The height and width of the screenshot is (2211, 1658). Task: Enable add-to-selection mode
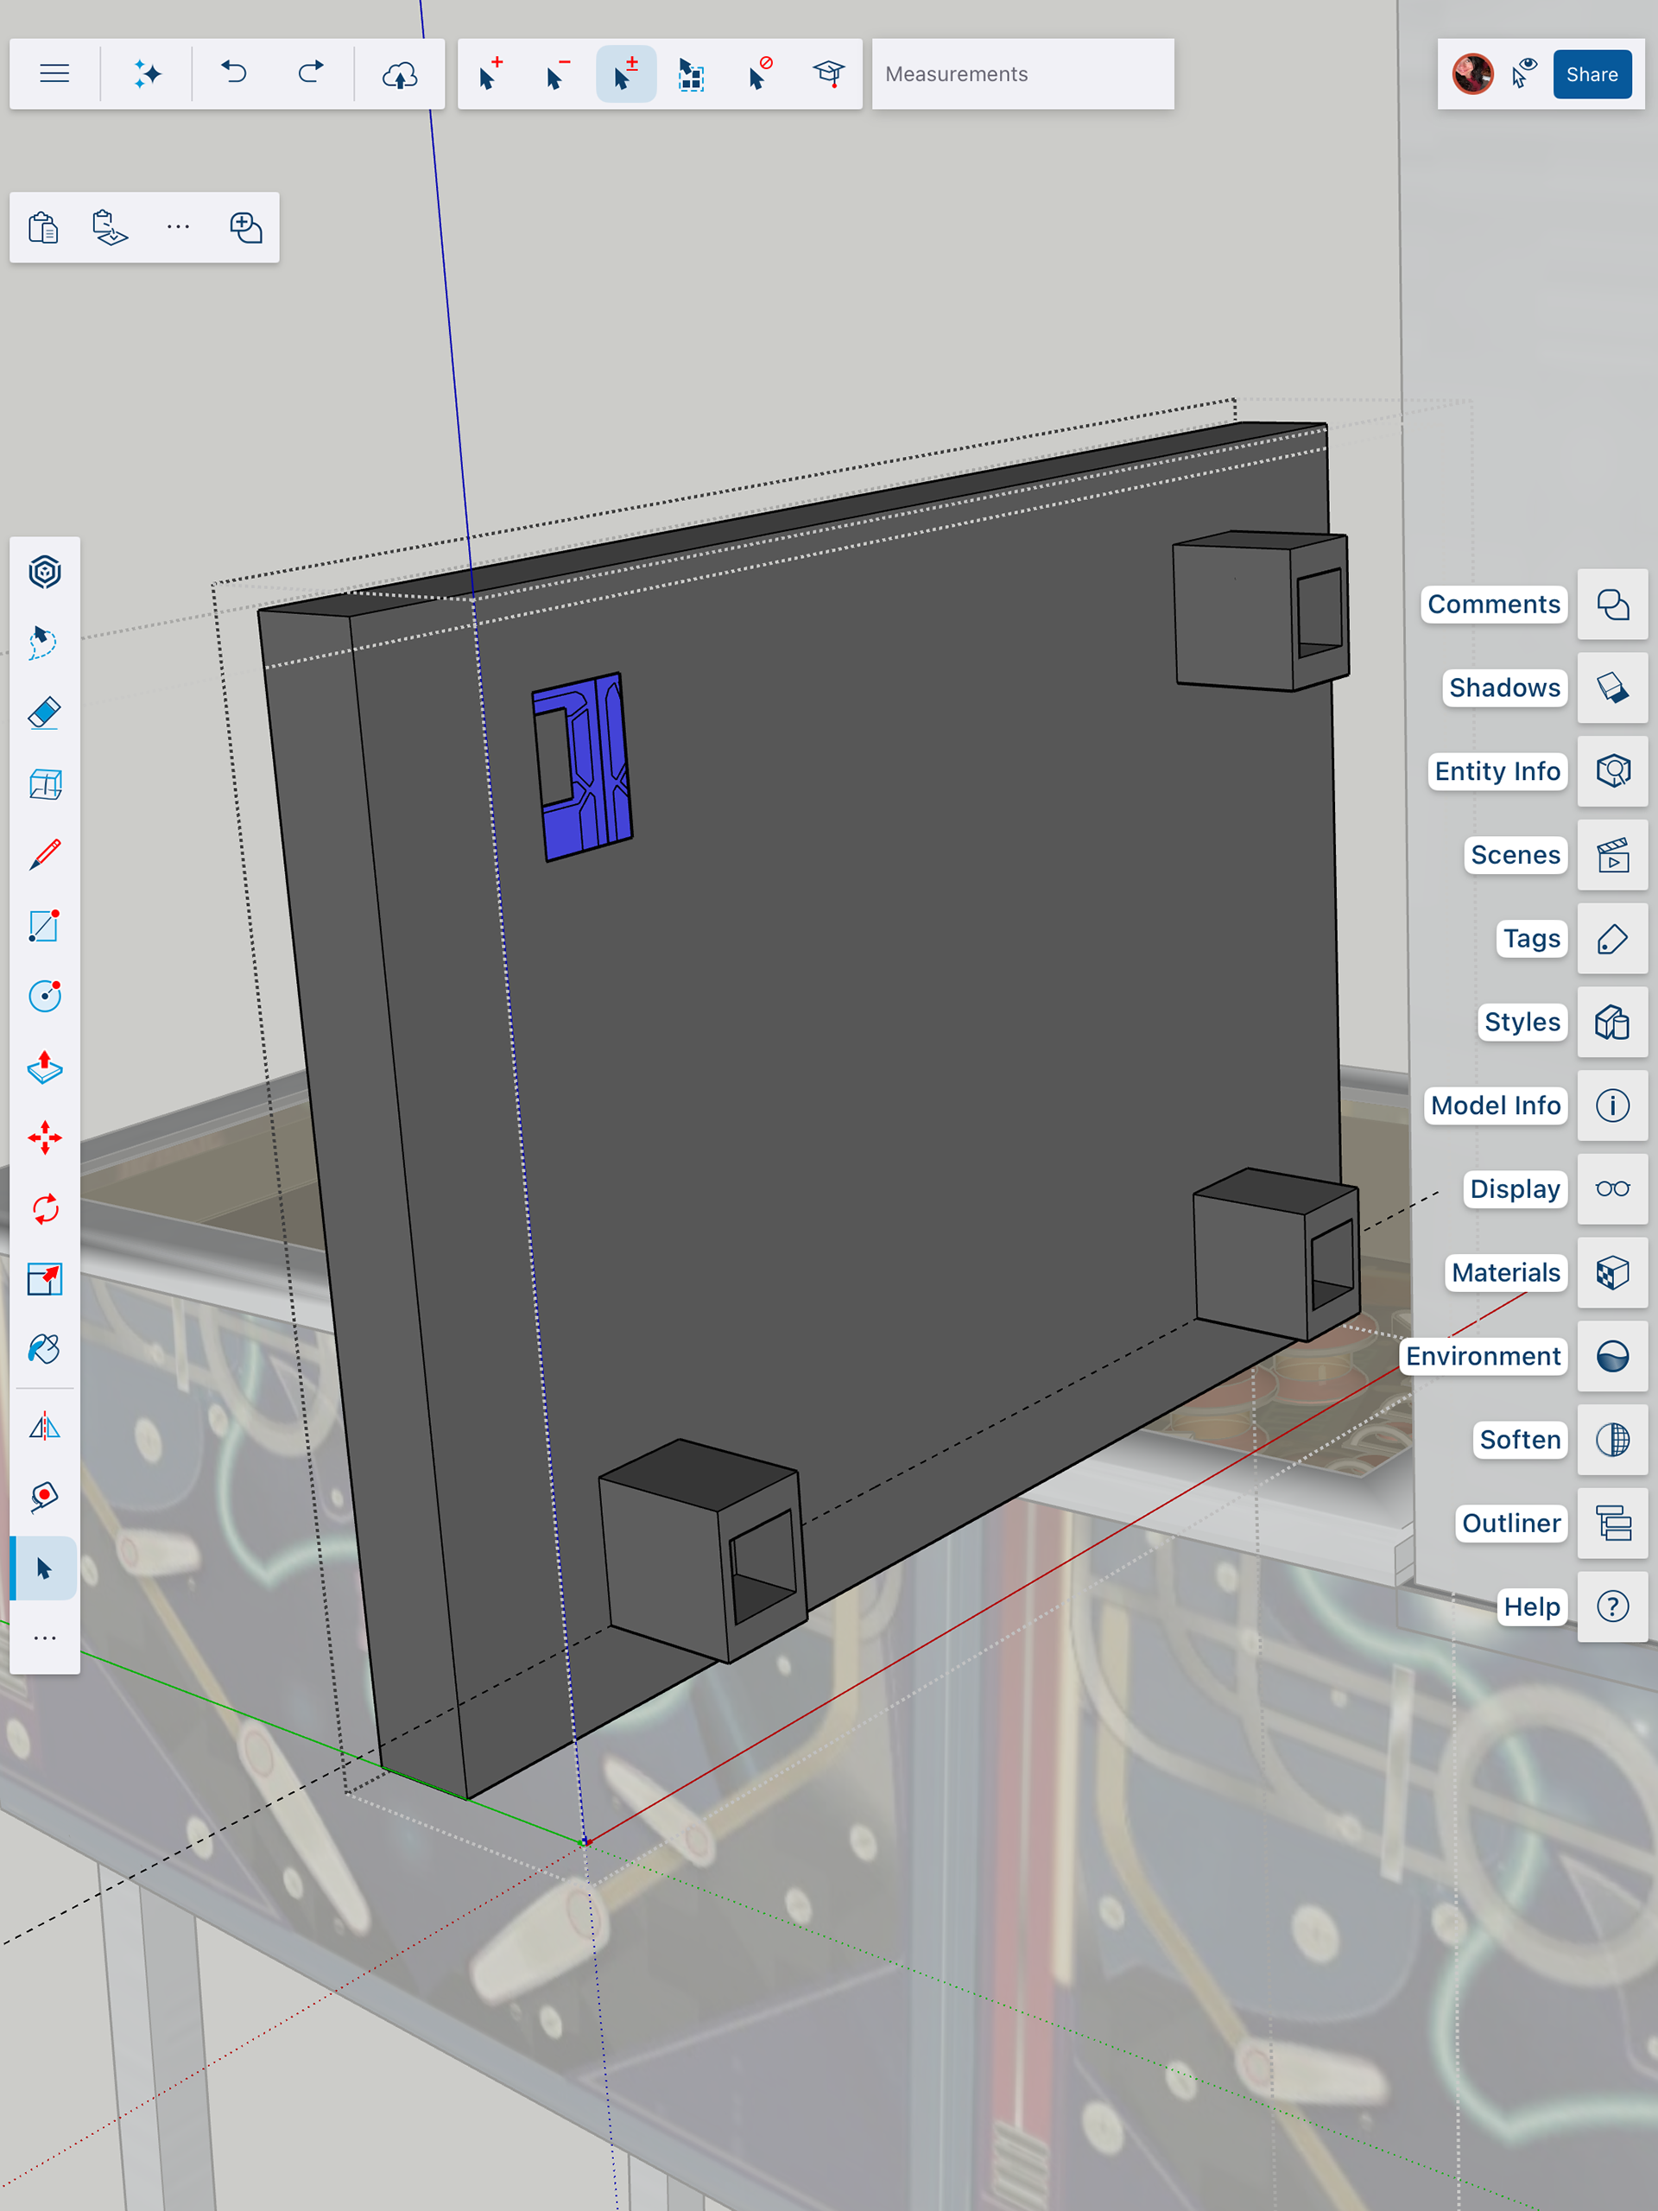coord(490,74)
